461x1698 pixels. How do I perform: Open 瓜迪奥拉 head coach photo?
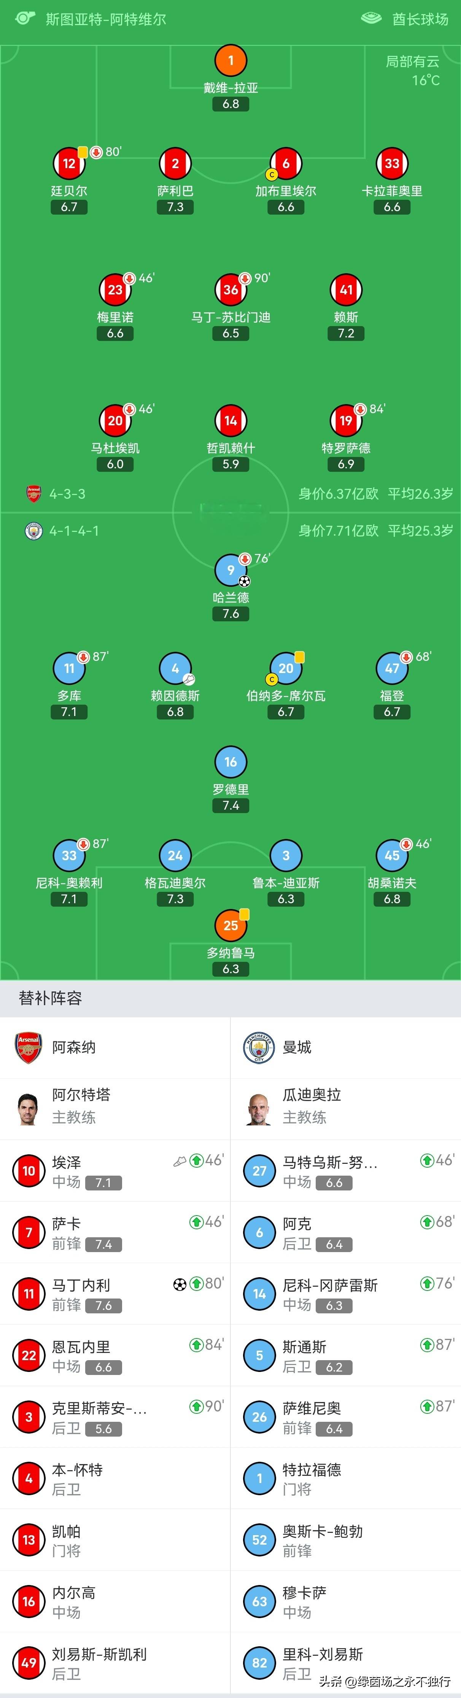(x=259, y=1108)
